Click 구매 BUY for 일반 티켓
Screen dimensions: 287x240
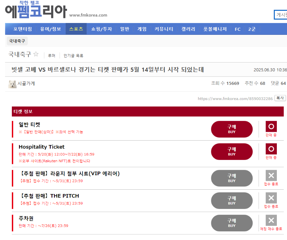pos(232,129)
